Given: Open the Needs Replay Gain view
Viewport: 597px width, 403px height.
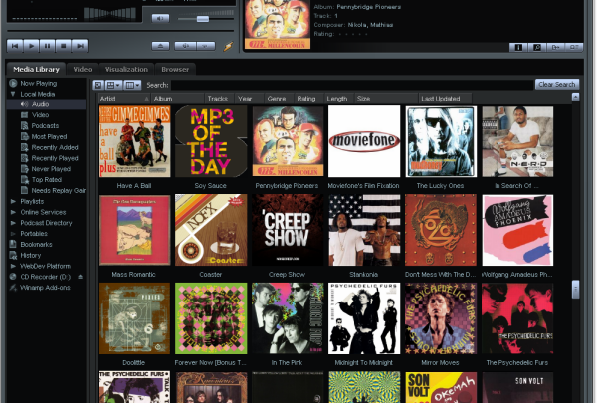Looking at the screenshot, I should pyautogui.click(x=58, y=190).
